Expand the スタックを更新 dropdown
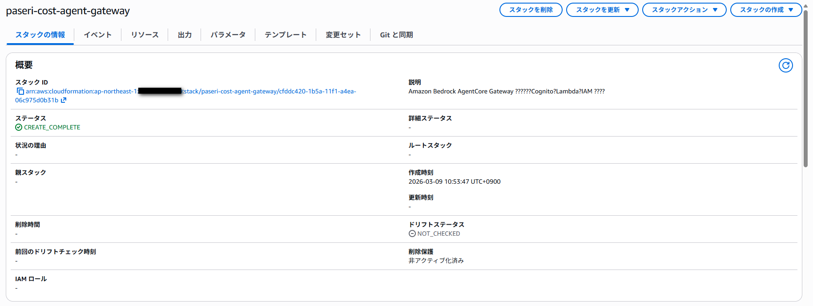Image resolution: width=813 pixels, height=306 pixels. [602, 10]
